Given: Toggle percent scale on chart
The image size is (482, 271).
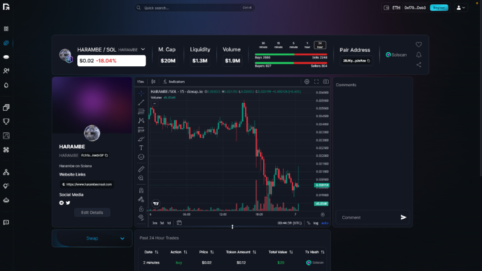Looking at the screenshot, I should [308, 223].
